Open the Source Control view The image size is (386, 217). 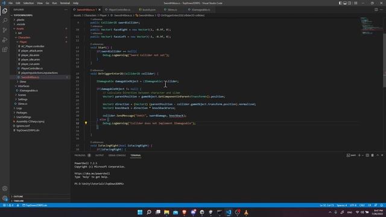pyautogui.click(x=5, y=30)
